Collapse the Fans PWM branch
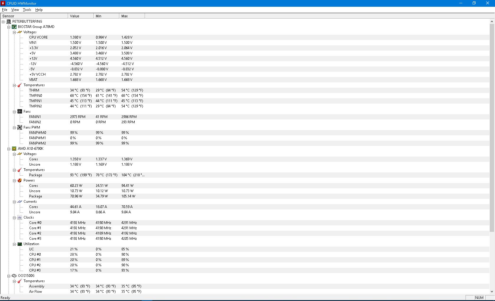Screen dimensions: 495x301 pos(14,128)
